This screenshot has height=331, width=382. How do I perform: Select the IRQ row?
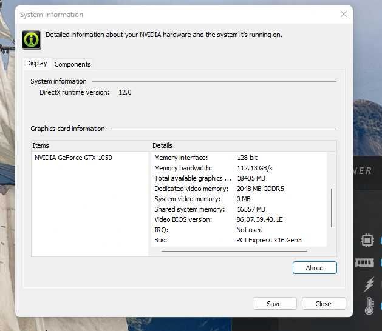(x=239, y=230)
